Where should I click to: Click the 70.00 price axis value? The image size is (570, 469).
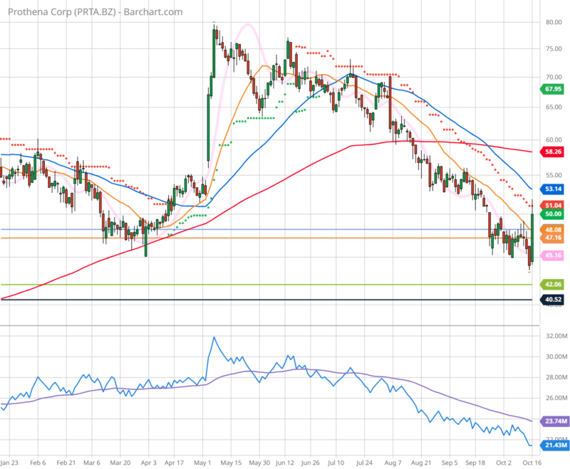pyautogui.click(x=554, y=77)
